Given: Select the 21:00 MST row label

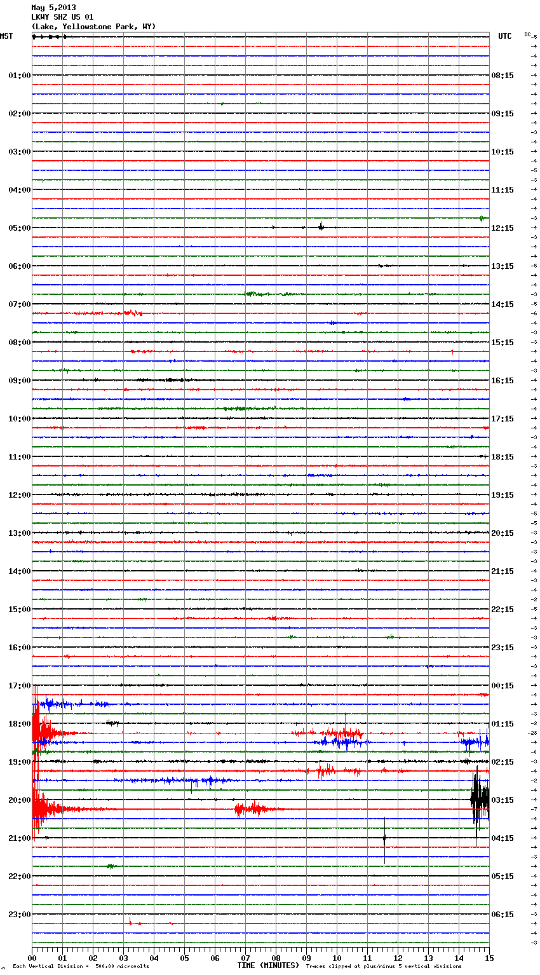Looking at the screenshot, I should point(20,838).
